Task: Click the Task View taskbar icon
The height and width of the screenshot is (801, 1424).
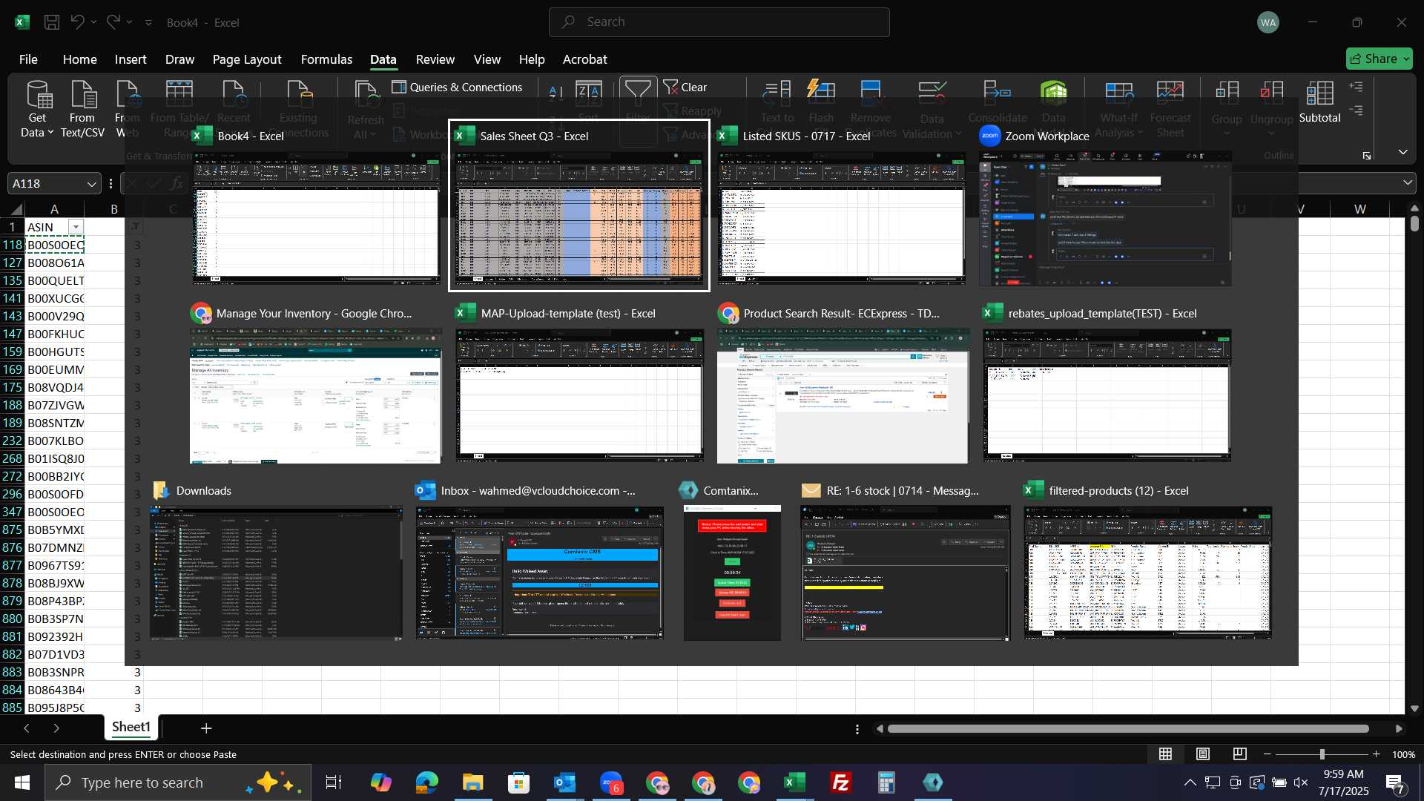Action: [334, 782]
